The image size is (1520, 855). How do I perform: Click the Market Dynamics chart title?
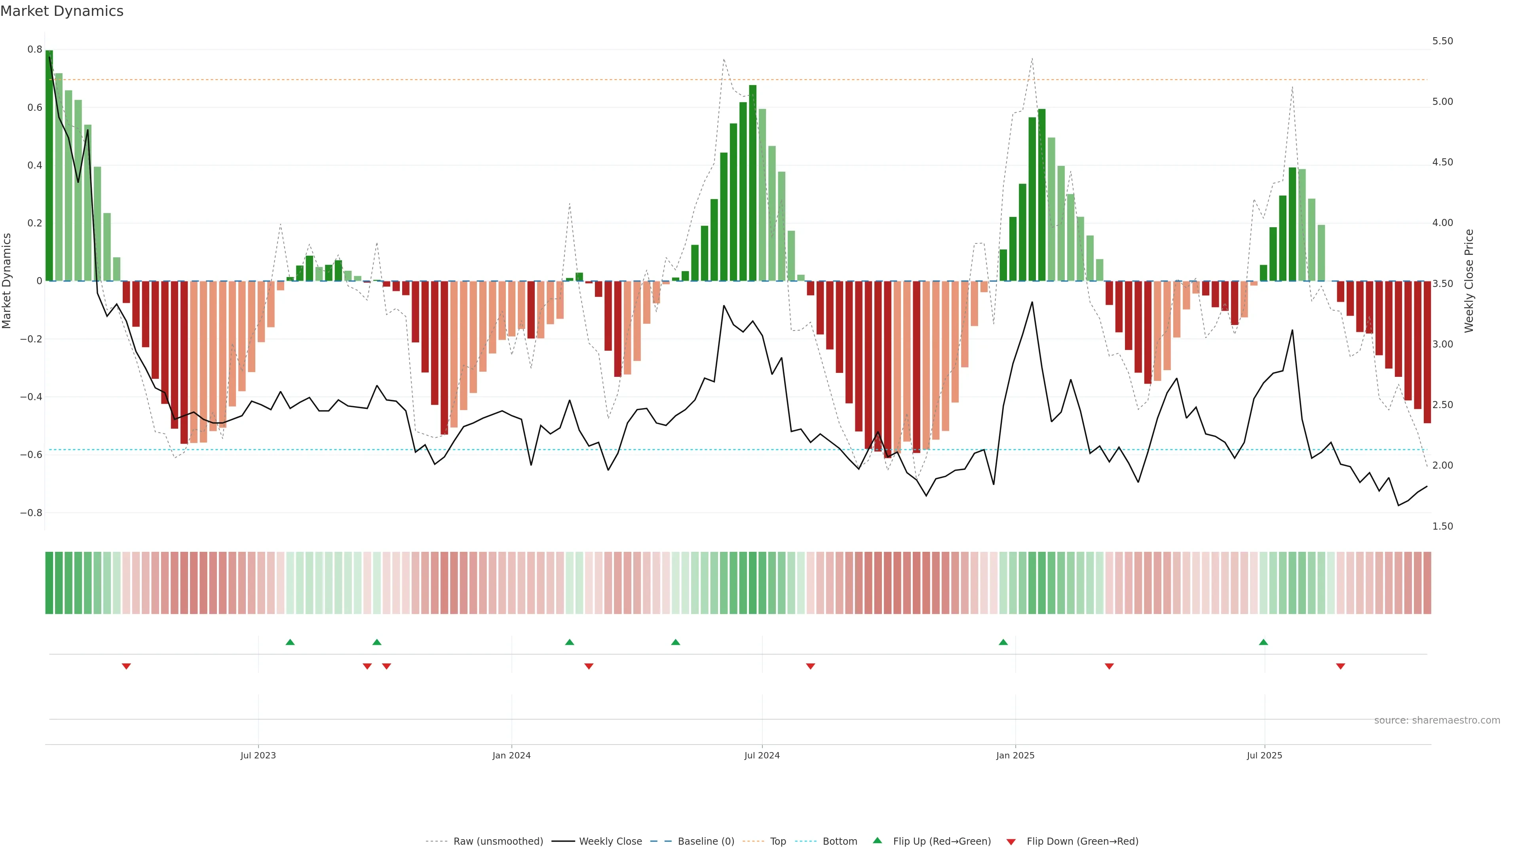pyautogui.click(x=62, y=11)
